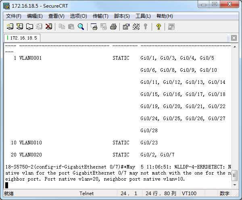Click Connect in Tab icon
This screenshot has height=200, width=242.
coord(29,27)
